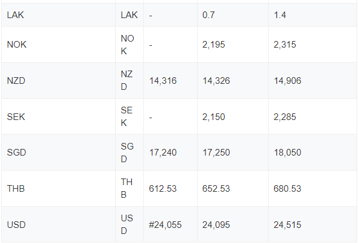Click the USD cash buy value #24,055
The width and height of the screenshot is (359, 243).
coord(165,225)
